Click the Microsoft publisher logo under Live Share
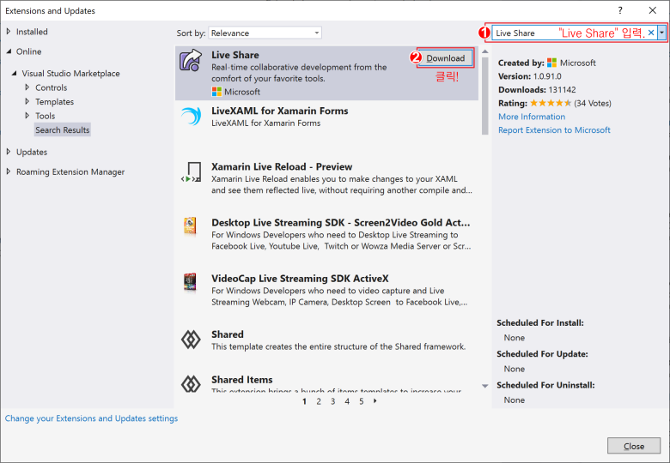The image size is (670, 463). 216,92
